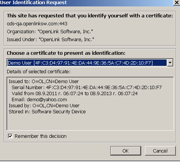Confirm with the OK button
Viewport: 180px width, 162px height.
[126, 151]
